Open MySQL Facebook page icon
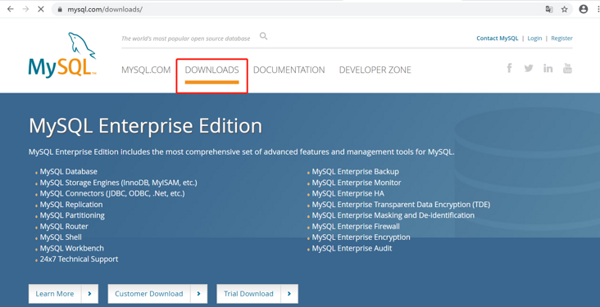The width and height of the screenshot is (600, 307). [509, 69]
